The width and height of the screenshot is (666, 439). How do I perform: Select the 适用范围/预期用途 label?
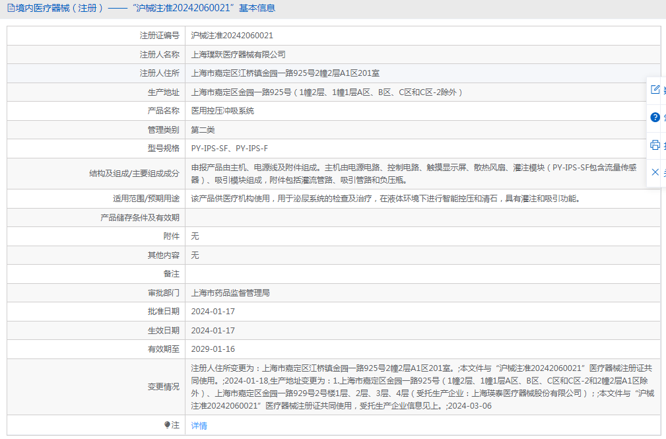pos(146,199)
